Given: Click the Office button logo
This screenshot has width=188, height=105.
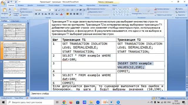Looking at the screenshot, I should click(3, 3).
